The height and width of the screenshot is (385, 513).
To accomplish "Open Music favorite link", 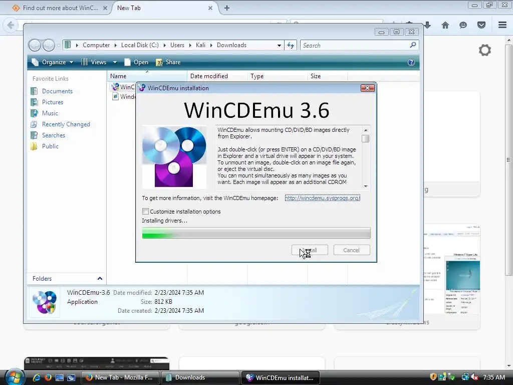I will [50, 113].
